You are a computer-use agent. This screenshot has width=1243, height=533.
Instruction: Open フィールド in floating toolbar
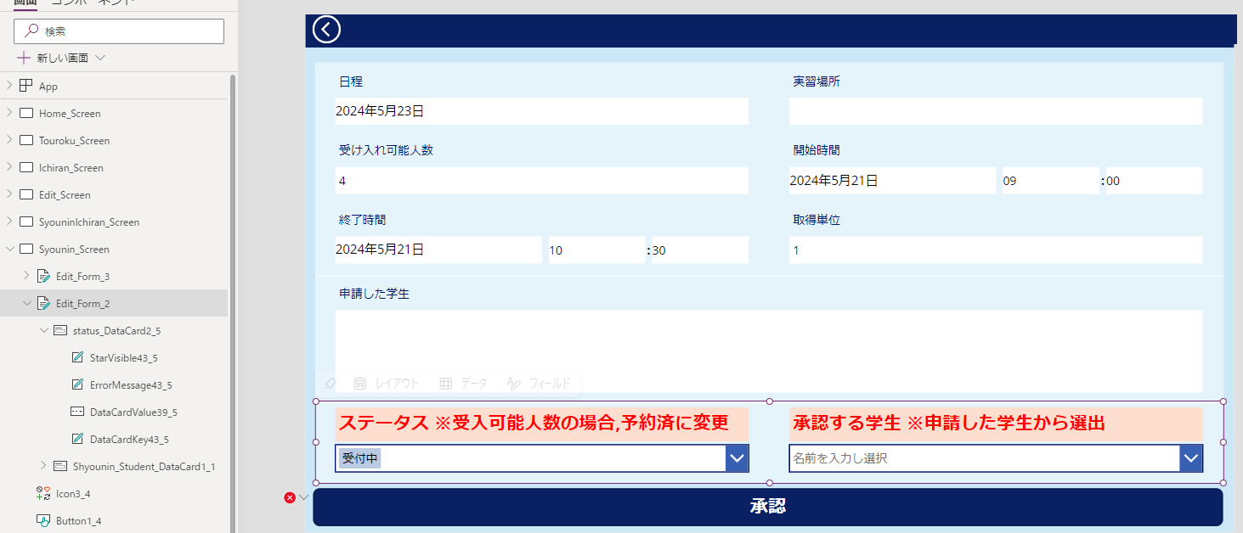coord(538,384)
